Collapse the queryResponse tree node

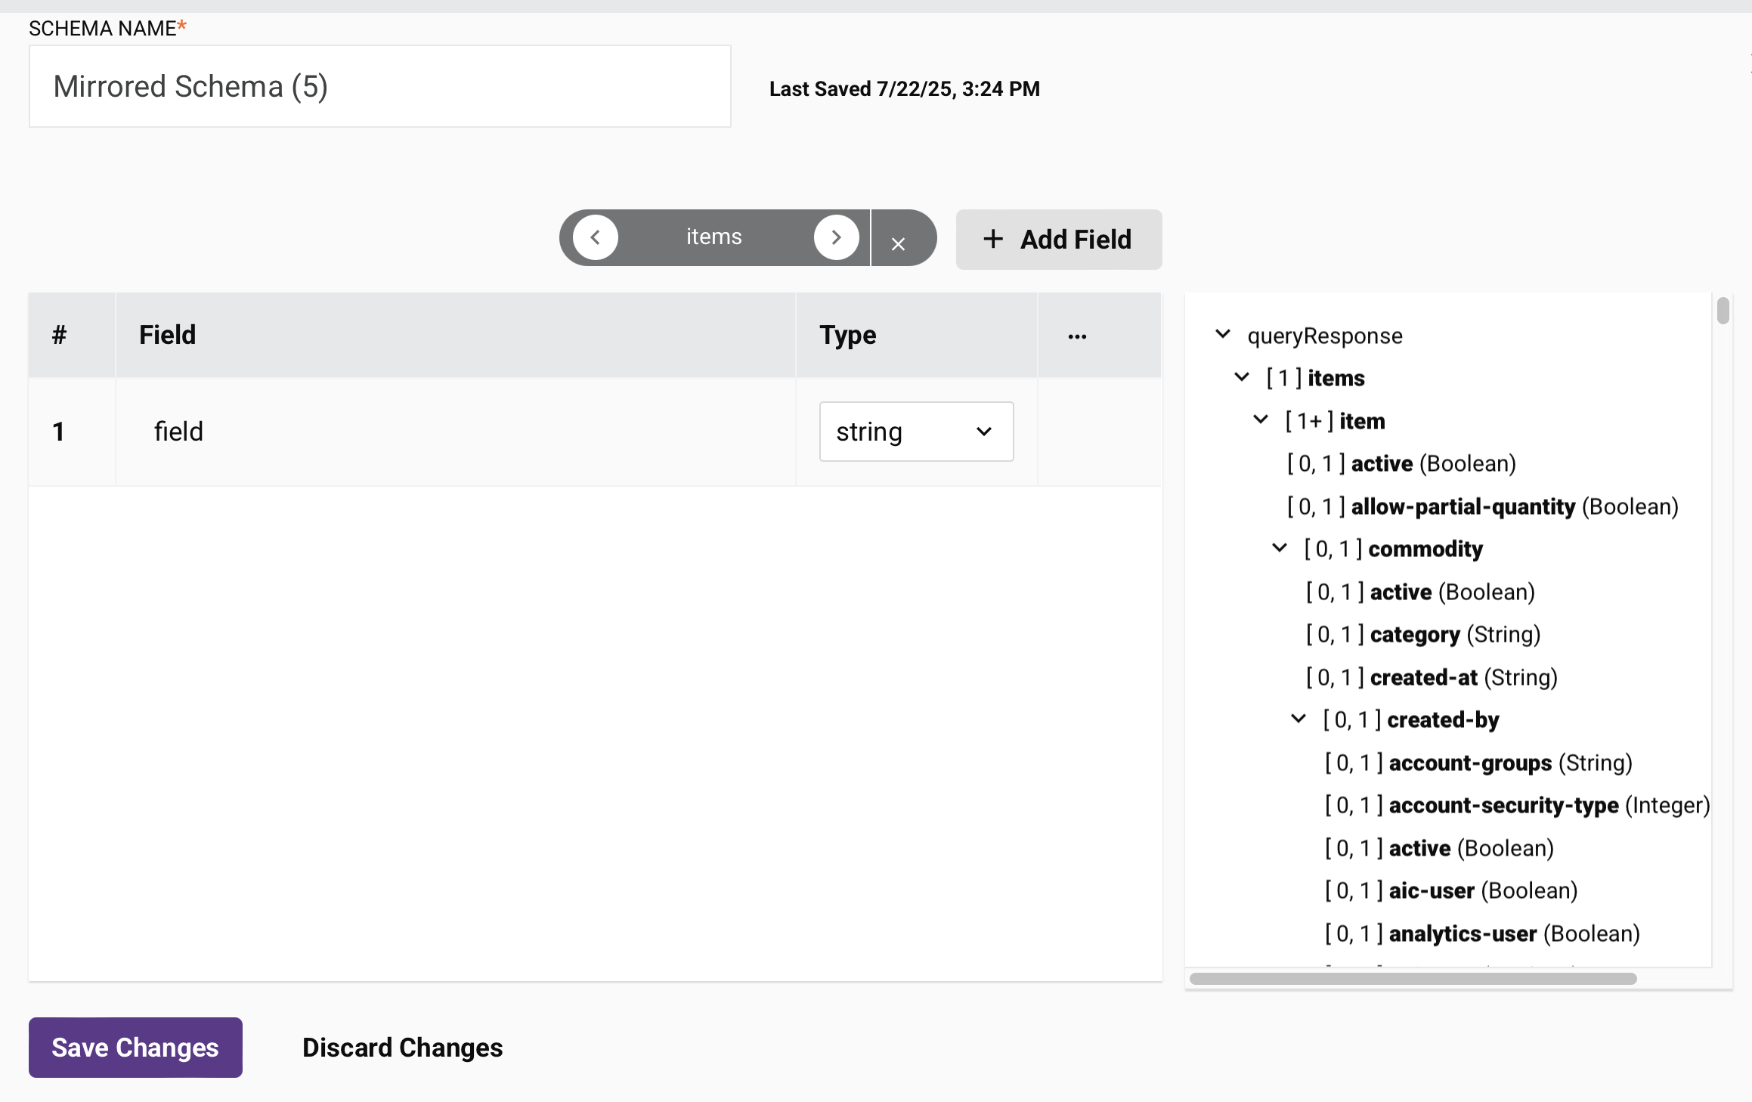1224,334
